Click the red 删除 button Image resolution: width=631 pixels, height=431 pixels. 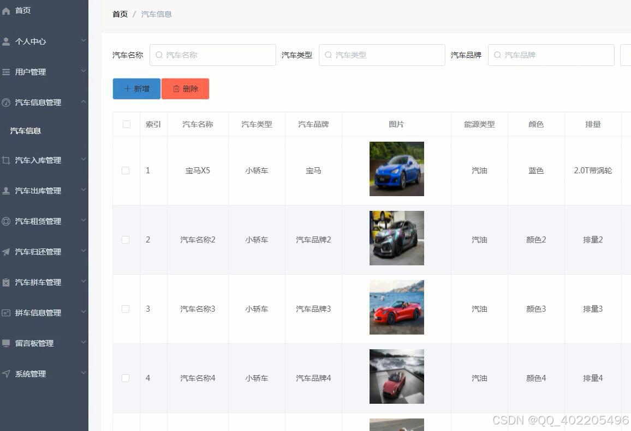click(x=185, y=89)
